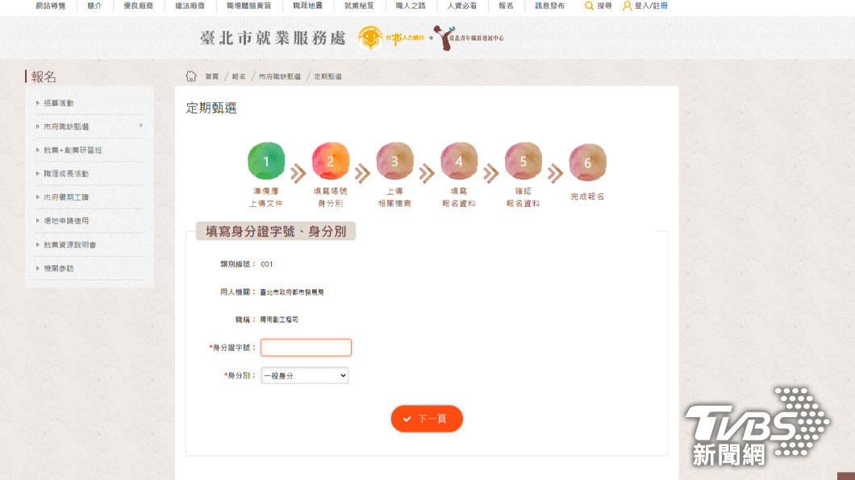Select 職涯成長活動 in the sidebar

(x=66, y=174)
